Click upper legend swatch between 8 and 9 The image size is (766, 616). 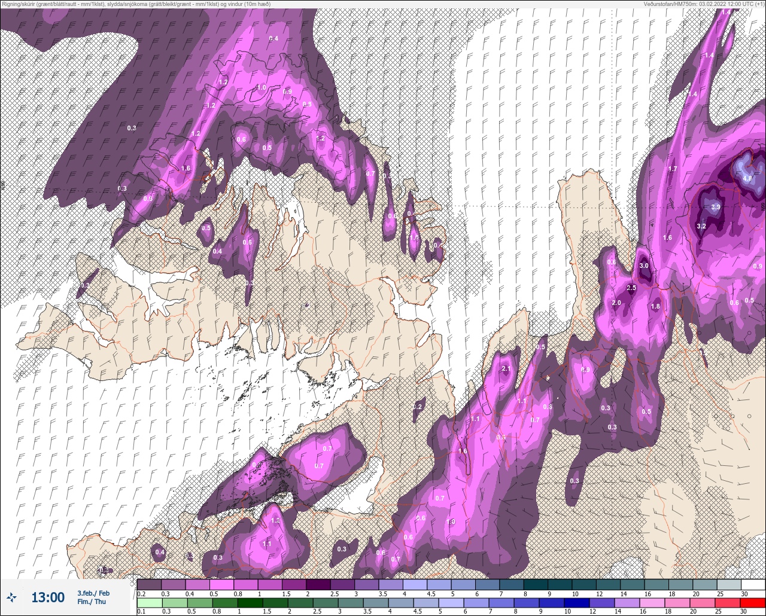coord(536,584)
